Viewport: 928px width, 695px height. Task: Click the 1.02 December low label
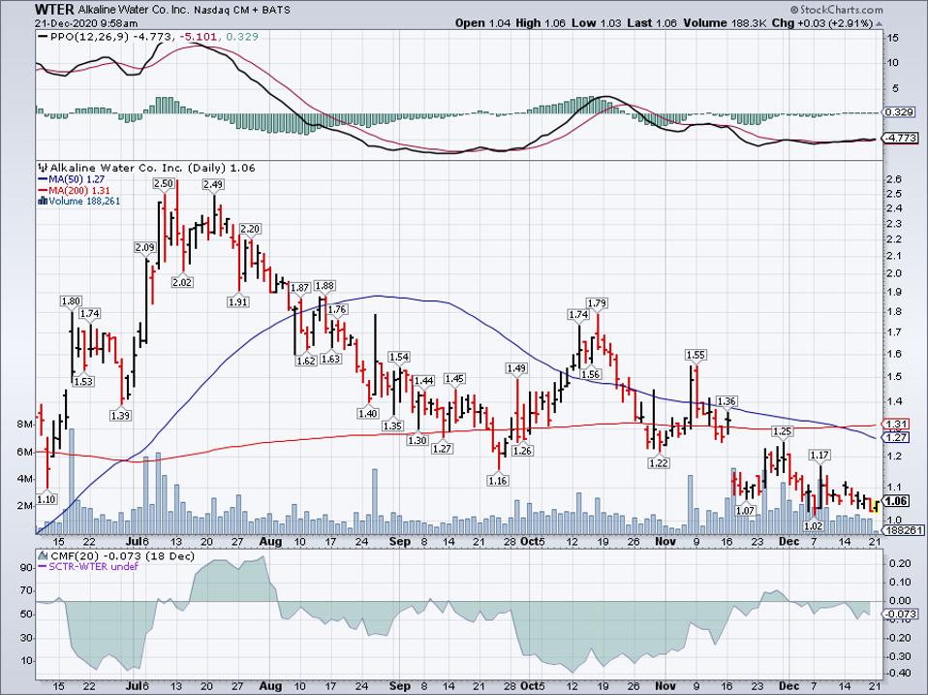click(815, 526)
